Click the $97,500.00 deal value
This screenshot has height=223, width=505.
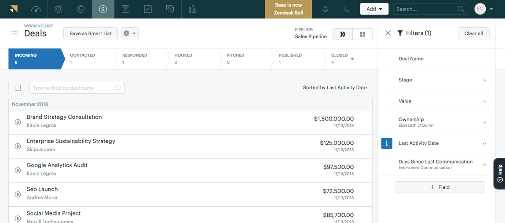pyautogui.click(x=338, y=167)
